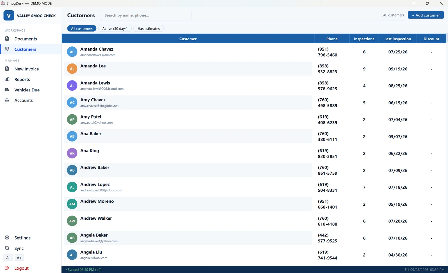Click the status bar date Fri, 09/25/2026
This screenshot has height=273, width=448.
click(x=416, y=270)
